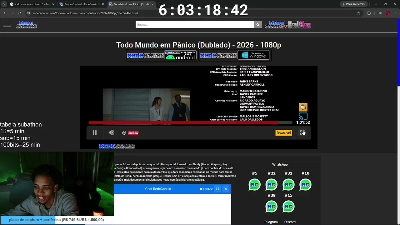Focus the Buscar search field
Screen dimensions: 400x225
tap(195, 24)
